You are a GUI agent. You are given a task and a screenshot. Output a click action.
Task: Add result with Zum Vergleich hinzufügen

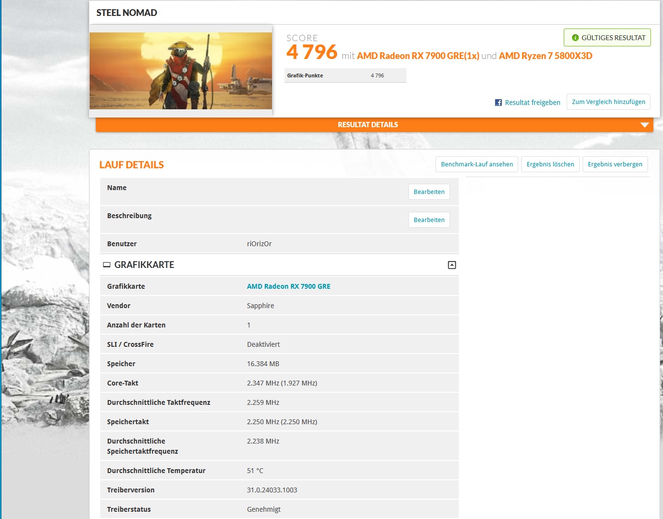tap(608, 102)
